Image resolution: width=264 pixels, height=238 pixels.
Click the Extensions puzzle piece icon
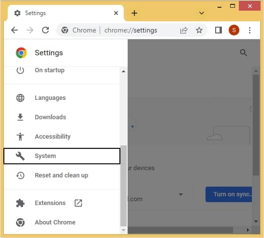click(20, 203)
